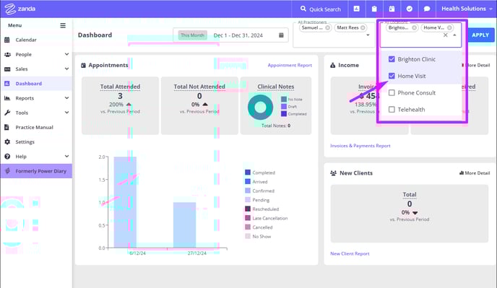Click the Sales sidebar icon
Viewport: 497px width, 288px height.
pyautogui.click(x=7, y=69)
